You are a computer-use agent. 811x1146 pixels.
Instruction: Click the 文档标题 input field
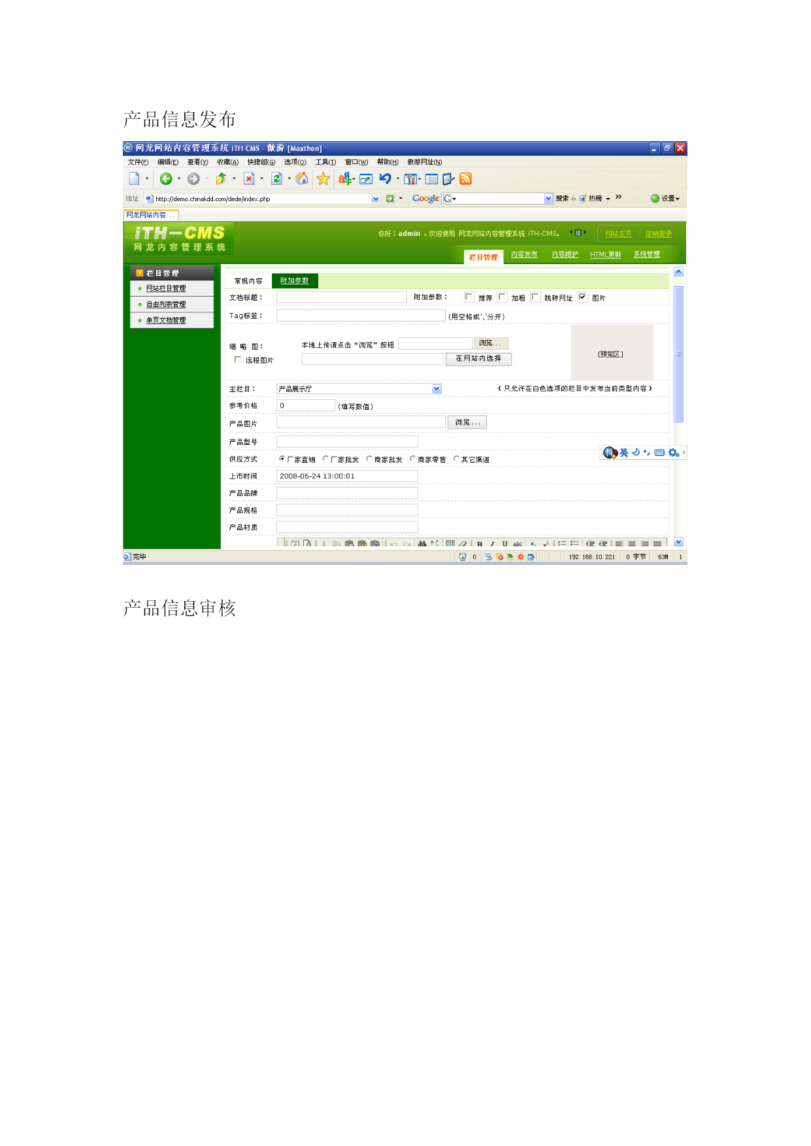(342, 297)
